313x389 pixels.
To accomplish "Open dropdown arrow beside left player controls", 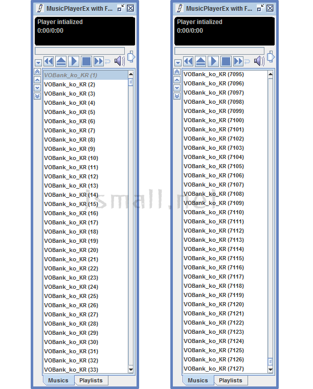I will [x=38, y=62].
